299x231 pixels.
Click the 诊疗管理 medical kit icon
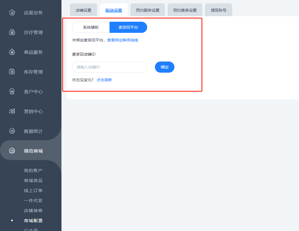coord(12,32)
